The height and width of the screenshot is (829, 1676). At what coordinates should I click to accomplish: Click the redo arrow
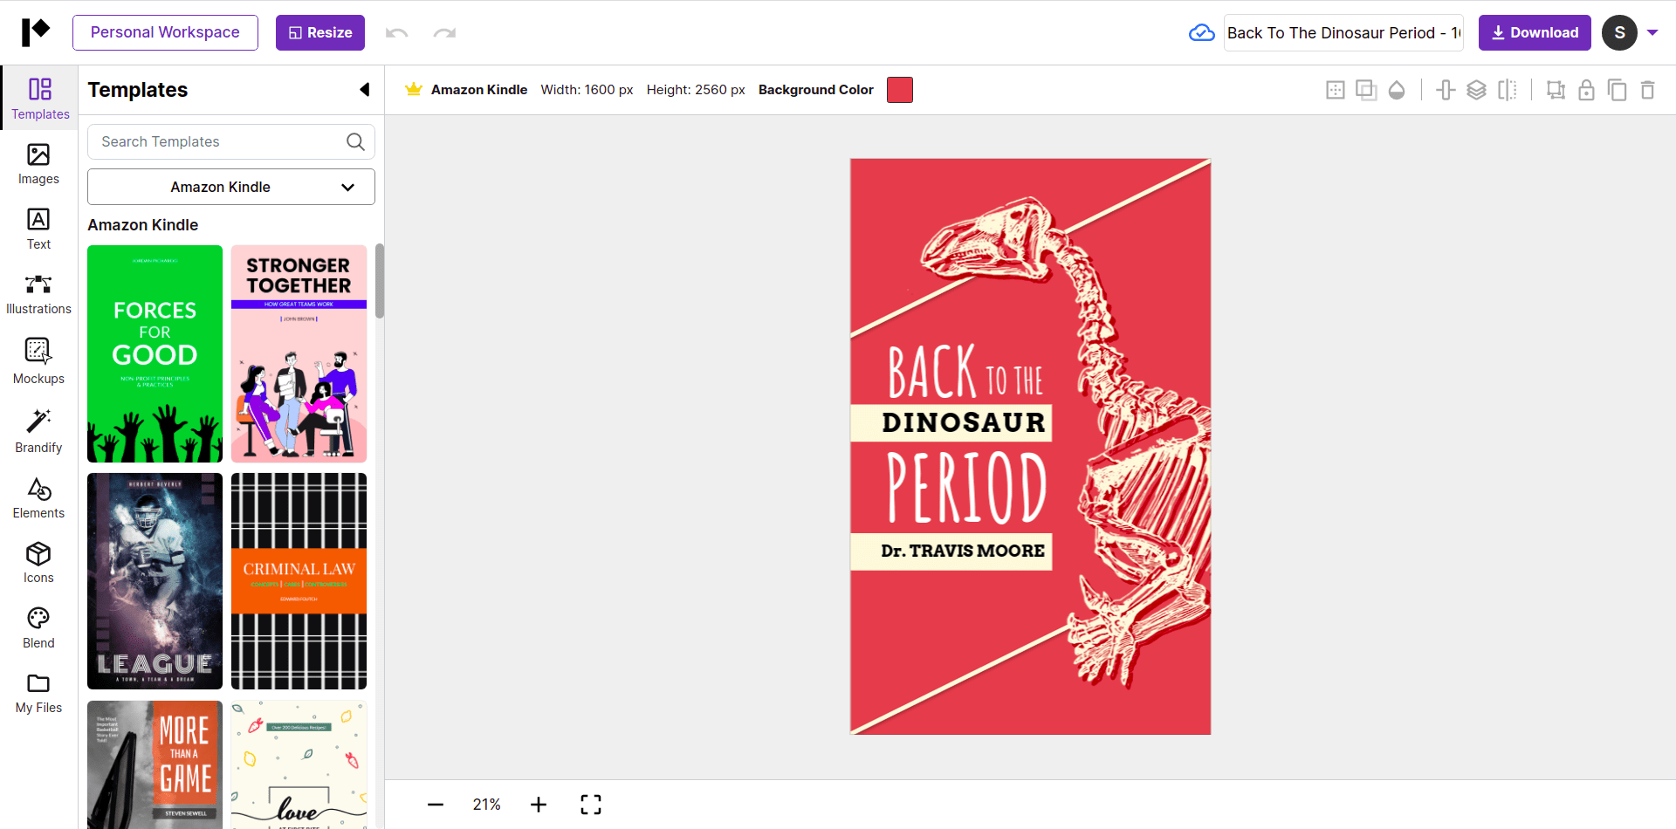[x=444, y=33]
